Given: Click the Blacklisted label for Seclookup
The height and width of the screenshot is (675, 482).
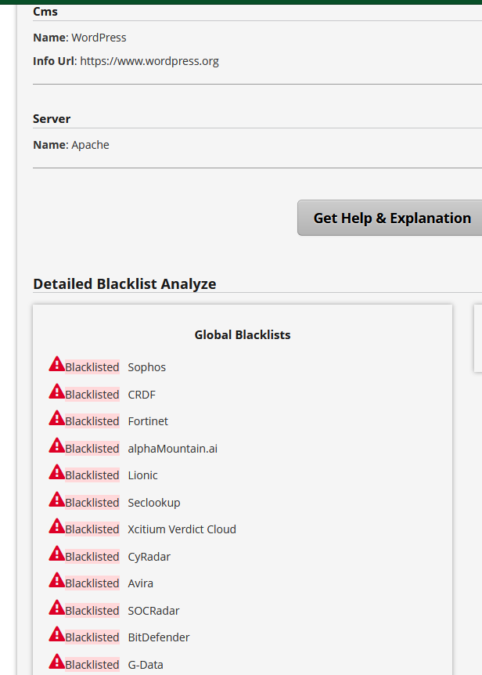Looking at the screenshot, I should pyautogui.click(x=92, y=503).
